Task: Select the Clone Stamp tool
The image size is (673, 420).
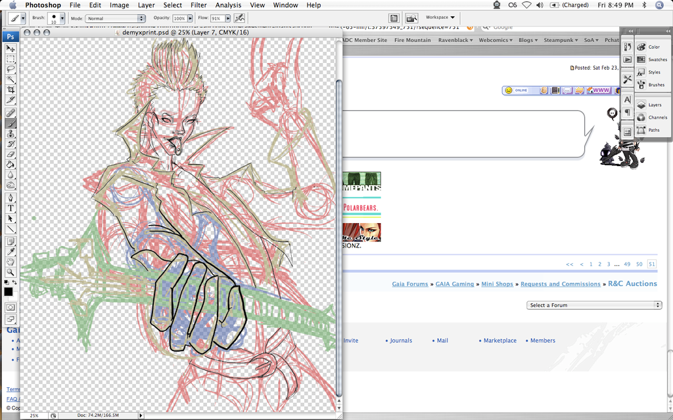Action: 11,134
